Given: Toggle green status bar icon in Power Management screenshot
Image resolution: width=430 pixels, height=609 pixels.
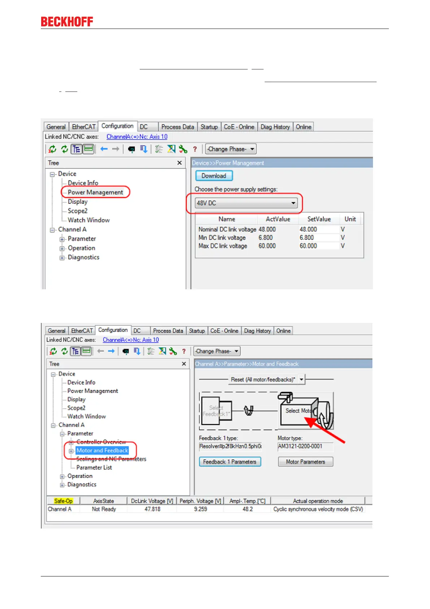Looking at the screenshot, I should point(88,149).
